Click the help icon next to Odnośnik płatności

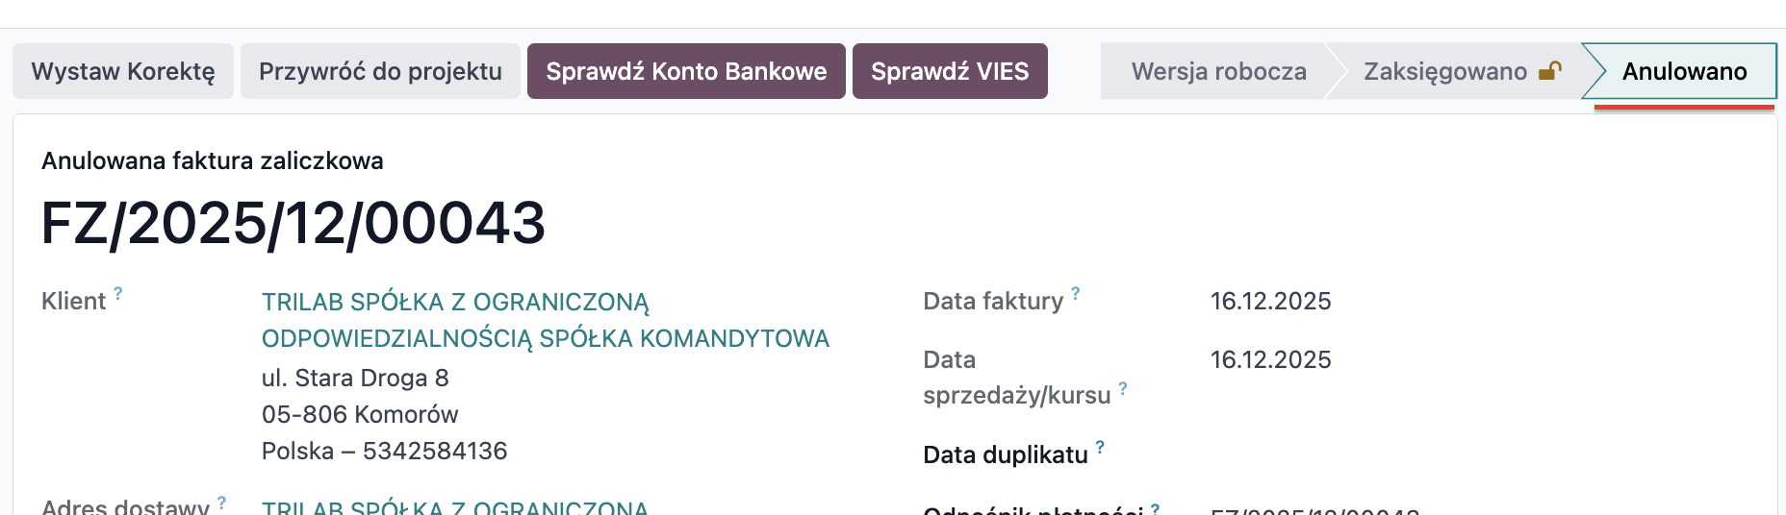tap(1155, 507)
